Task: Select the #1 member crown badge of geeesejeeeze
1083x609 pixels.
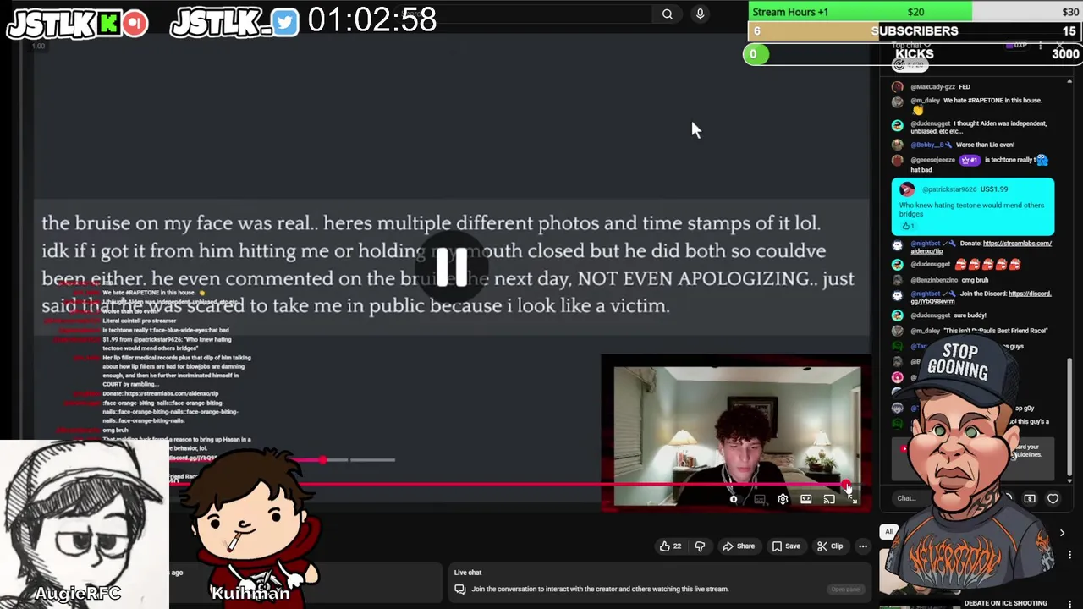Action: [x=969, y=160]
